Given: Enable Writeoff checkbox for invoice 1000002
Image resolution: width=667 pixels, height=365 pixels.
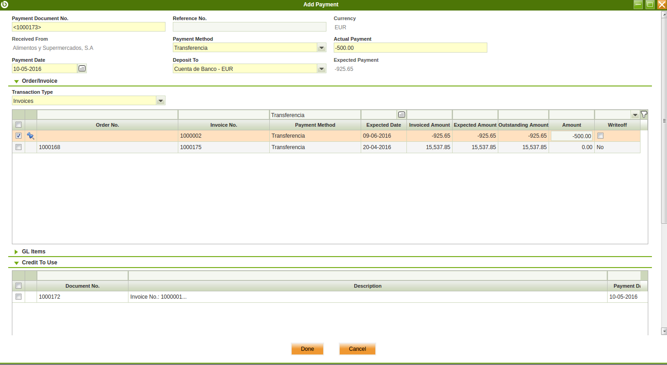Looking at the screenshot, I should (x=600, y=136).
